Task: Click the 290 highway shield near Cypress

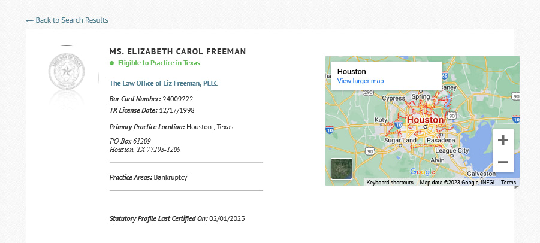Action: [x=368, y=92]
